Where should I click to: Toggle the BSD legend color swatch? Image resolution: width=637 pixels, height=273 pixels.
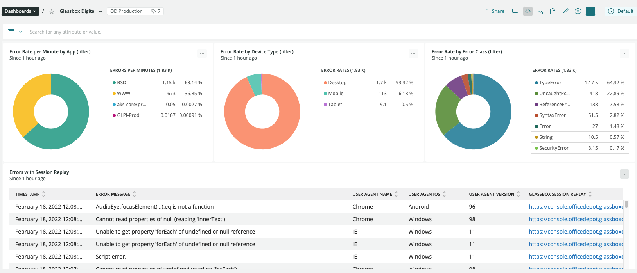coord(114,83)
